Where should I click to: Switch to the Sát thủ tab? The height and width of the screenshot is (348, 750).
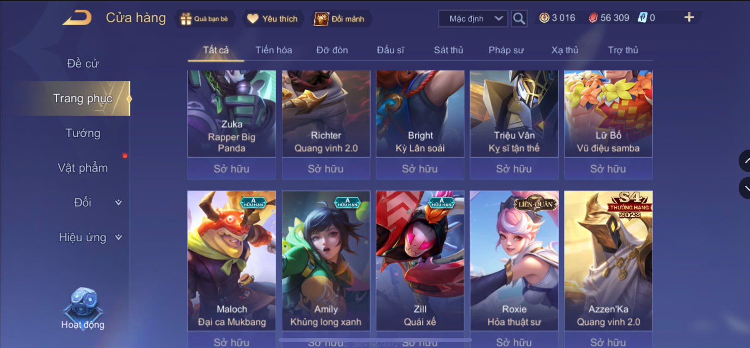pos(448,50)
